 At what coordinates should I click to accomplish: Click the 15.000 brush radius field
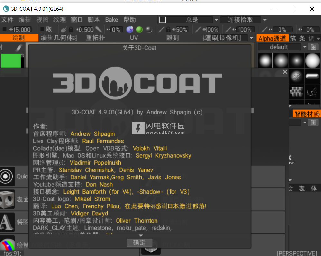click(22, 30)
